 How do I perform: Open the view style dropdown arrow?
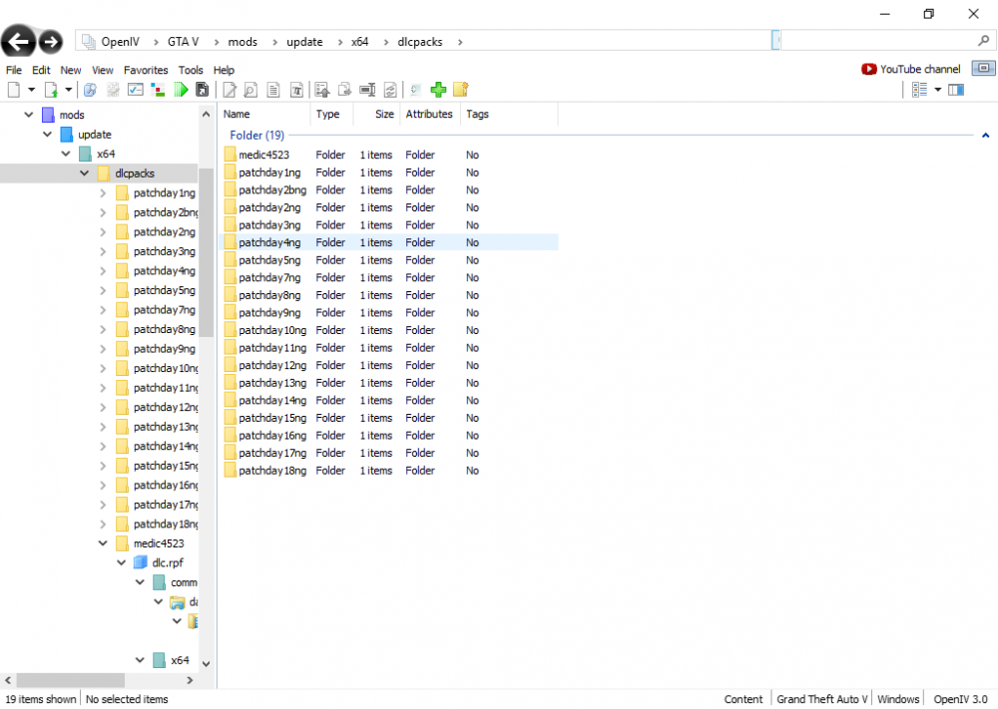(x=938, y=90)
